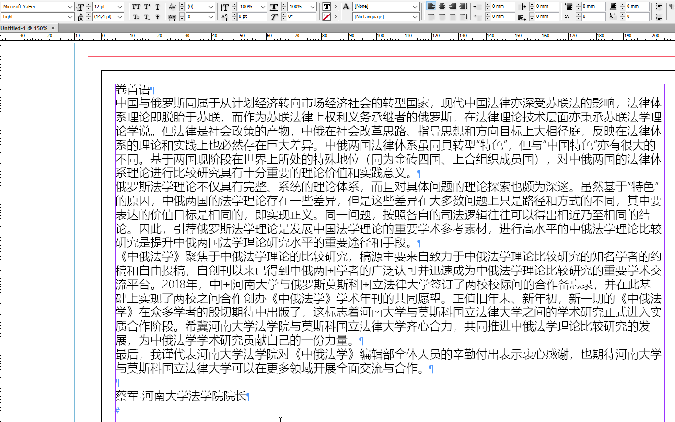Center align the paragraph
This screenshot has height=422, width=675.
pyautogui.click(x=442, y=7)
